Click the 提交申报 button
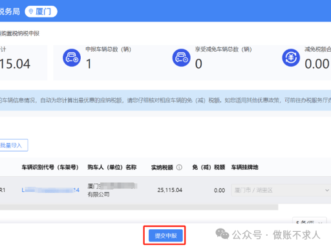 (x=165, y=236)
